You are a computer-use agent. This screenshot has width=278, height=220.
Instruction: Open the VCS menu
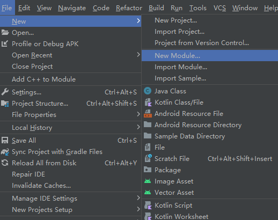pyautogui.click(x=220, y=8)
